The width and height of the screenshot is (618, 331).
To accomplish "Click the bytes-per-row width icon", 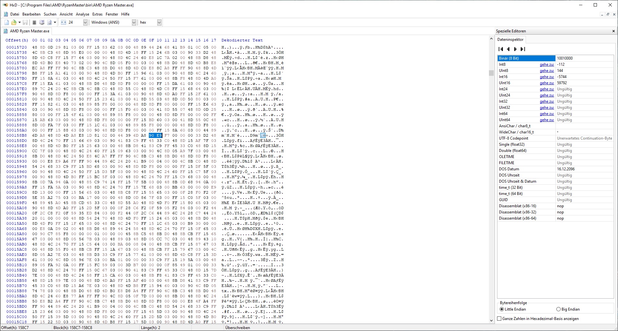I will [64, 22].
